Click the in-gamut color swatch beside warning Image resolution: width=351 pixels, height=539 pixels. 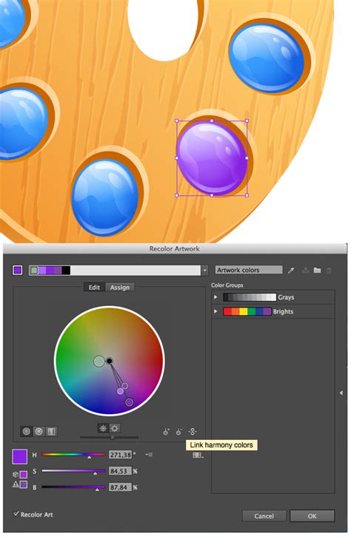pos(24,484)
